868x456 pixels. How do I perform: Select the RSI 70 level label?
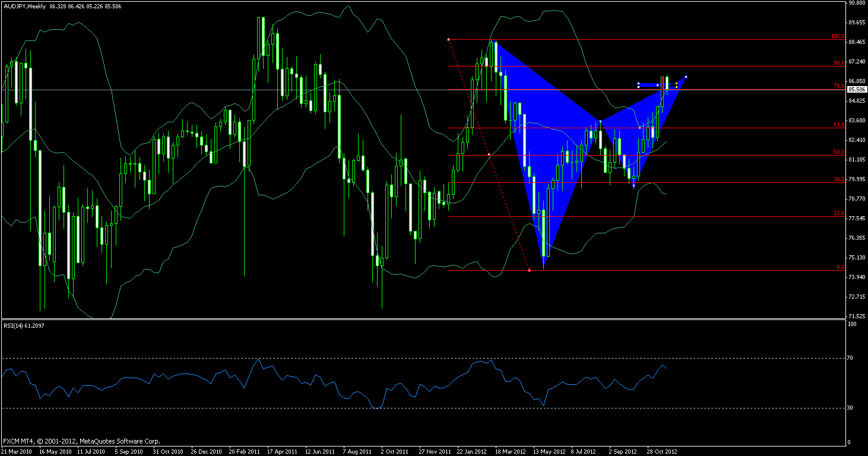[x=850, y=359]
